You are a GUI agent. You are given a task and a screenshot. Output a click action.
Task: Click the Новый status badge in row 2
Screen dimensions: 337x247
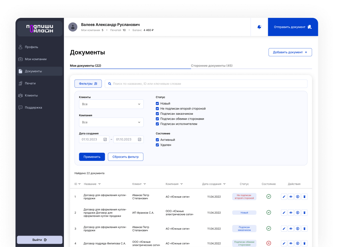pyautogui.click(x=244, y=213)
